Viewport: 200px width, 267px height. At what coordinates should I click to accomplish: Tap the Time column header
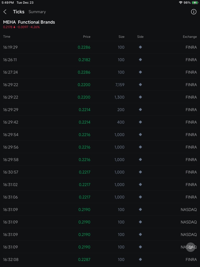7,37
